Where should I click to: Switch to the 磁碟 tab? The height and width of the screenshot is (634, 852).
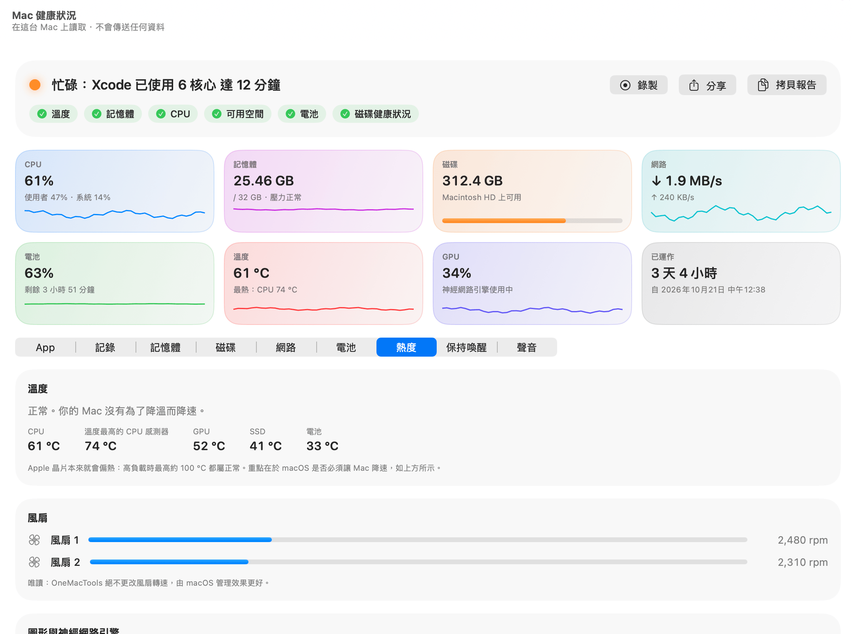tap(226, 348)
